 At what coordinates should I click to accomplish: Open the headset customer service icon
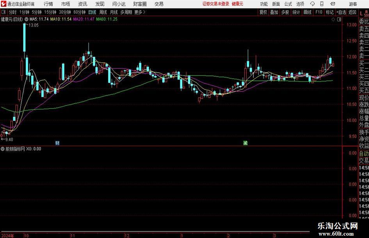(x=312, y=4)
